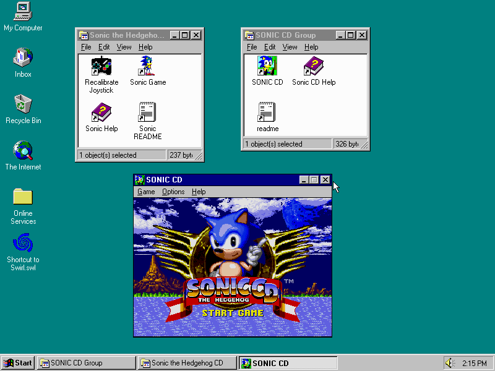Click the 2:15 PM taskbar clock
495x371 pixels.
tap(475, 364)
